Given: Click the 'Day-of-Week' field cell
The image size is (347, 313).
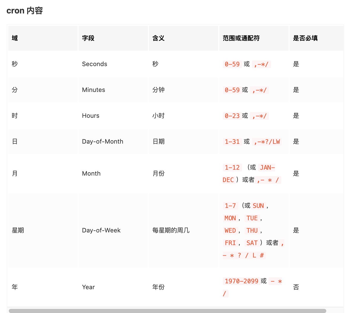Looking at the screenshot, I should click(113, 230).
